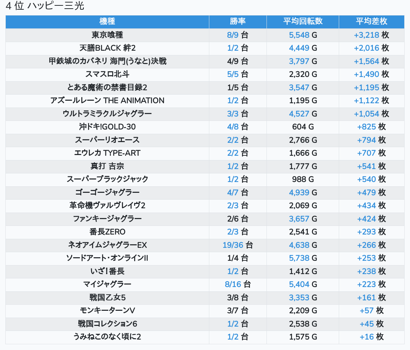Click the 5,548 G rotation value

point(303,35)
